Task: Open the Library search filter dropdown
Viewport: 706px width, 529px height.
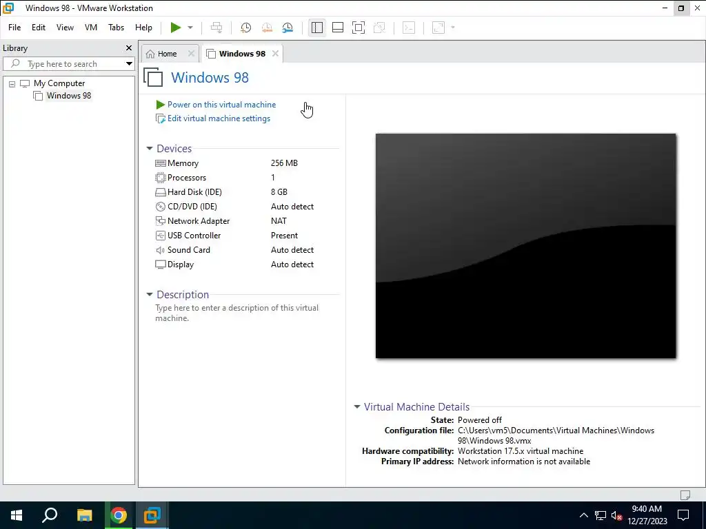Action: 129,64
